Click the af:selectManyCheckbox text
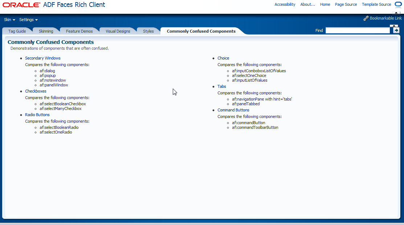This screenshot has height=225, width=404. [61, 109]
